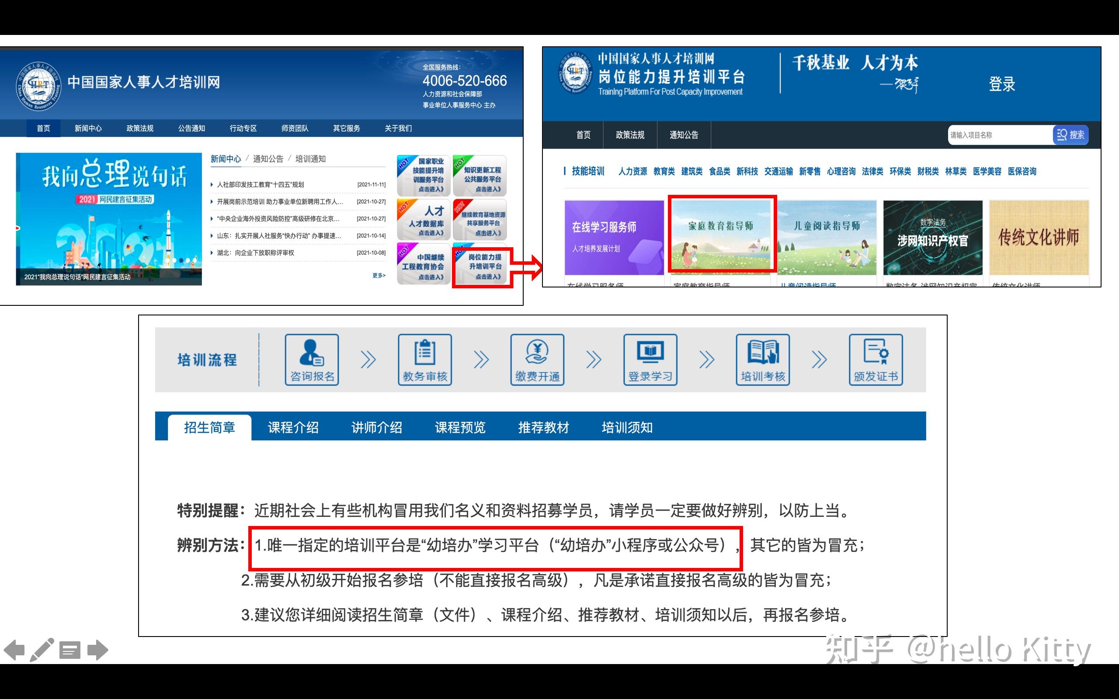Click inside the 请输入项目名称 search field
The width and height of the screenshot is (1119, 699).
999,135
